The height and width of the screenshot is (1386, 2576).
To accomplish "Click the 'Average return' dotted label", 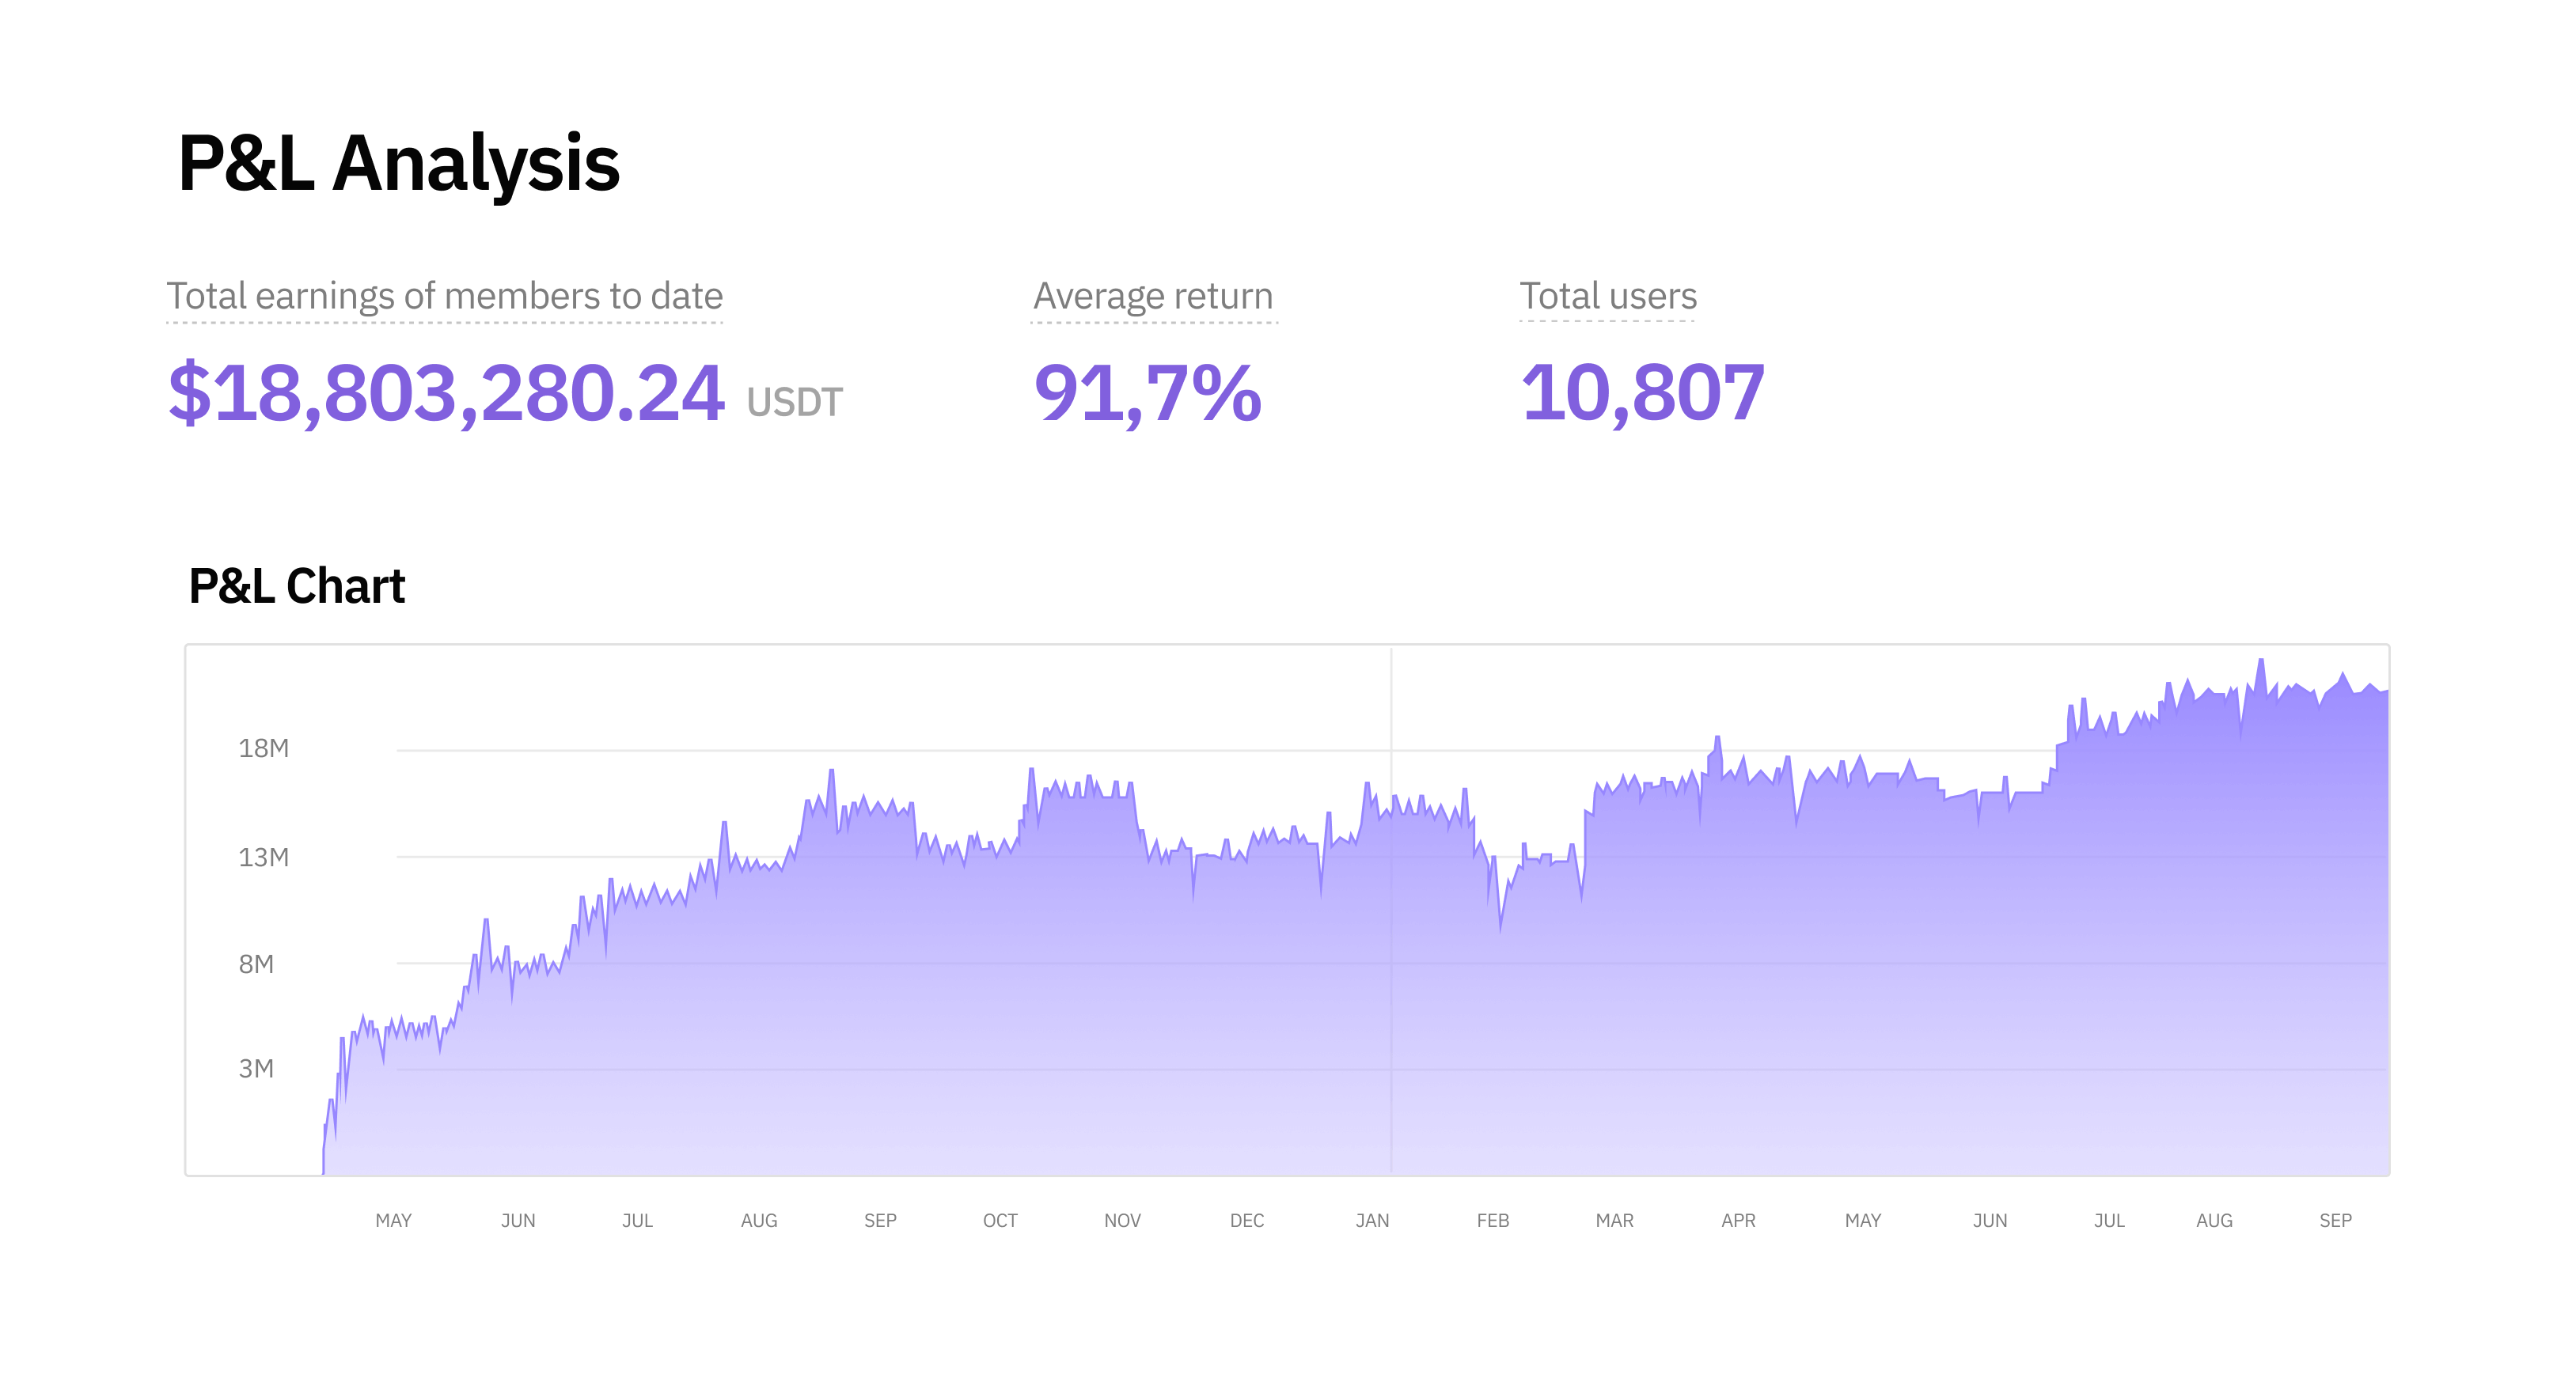I will tap(1152, 297).
